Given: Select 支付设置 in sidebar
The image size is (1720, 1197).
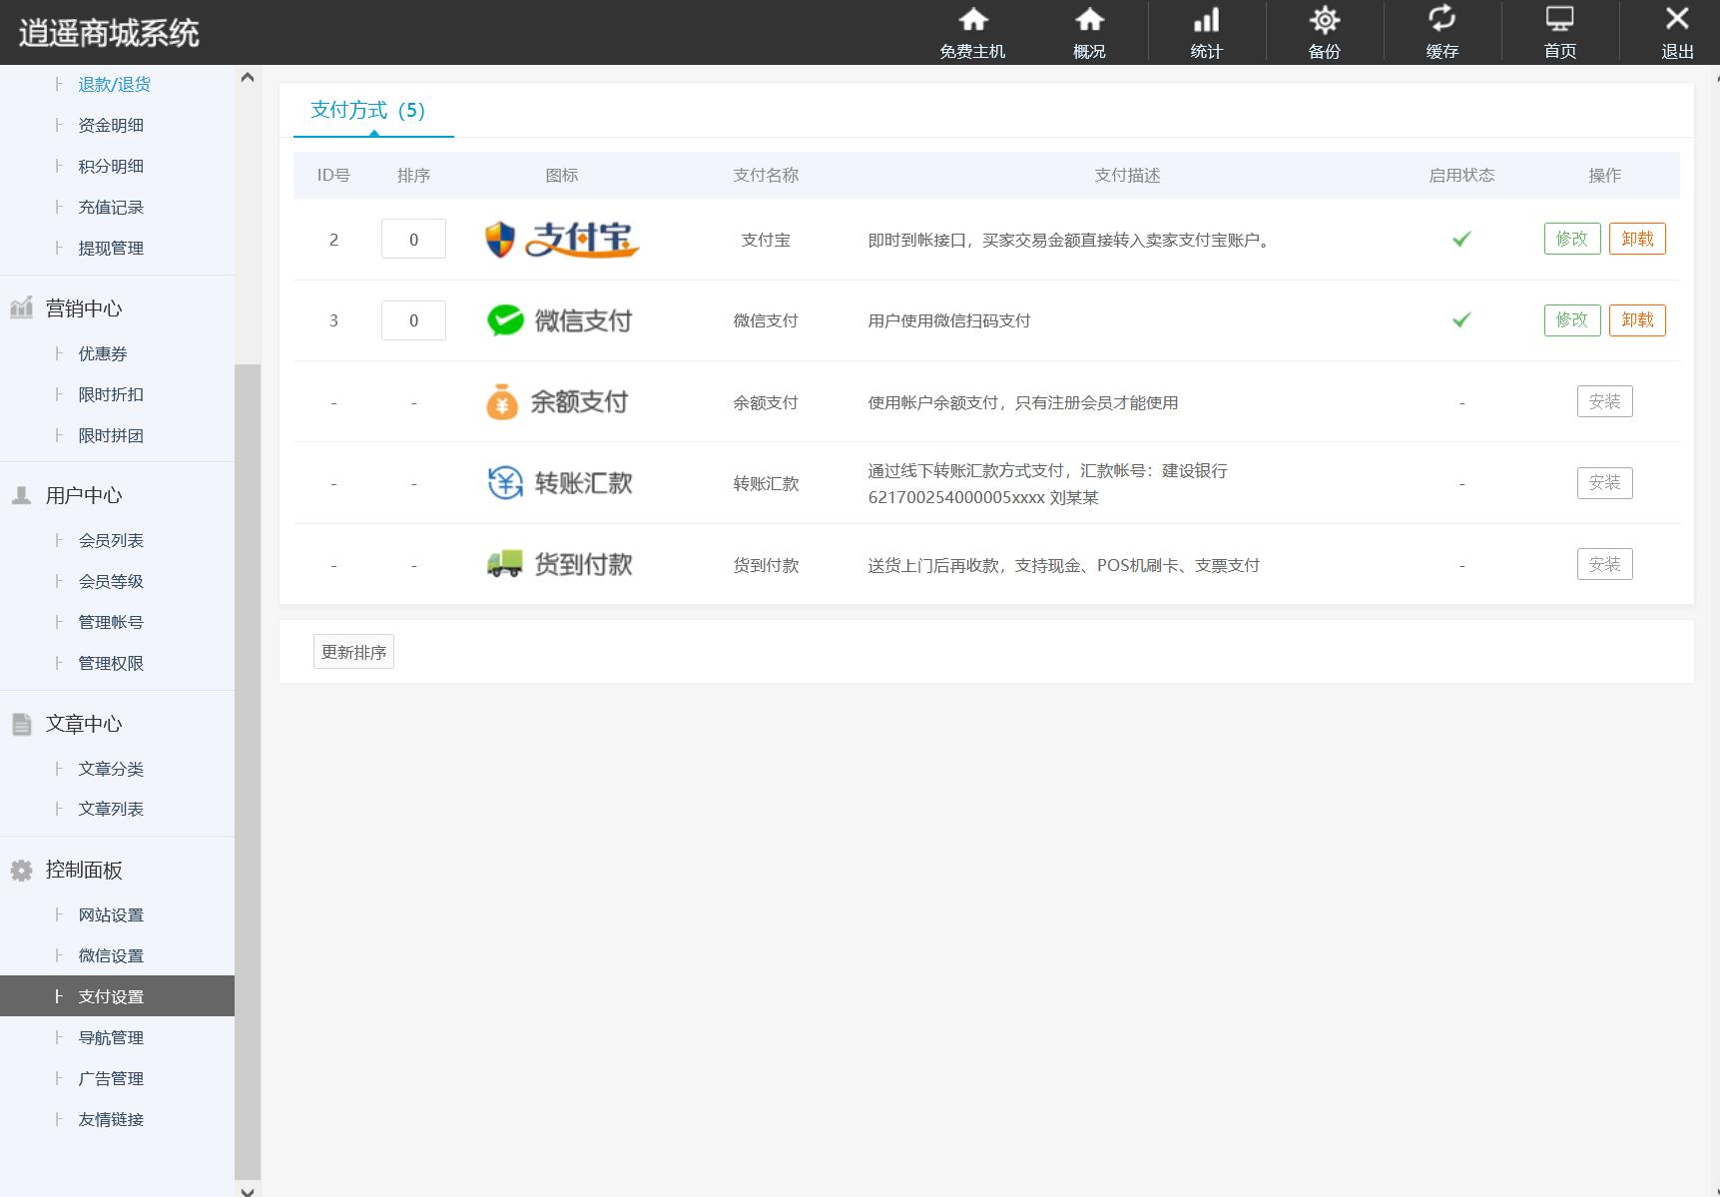Looking at the screenshot, I should click(x=117, y=996).
